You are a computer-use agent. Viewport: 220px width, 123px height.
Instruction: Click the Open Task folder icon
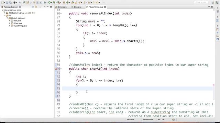click(76, 2)
